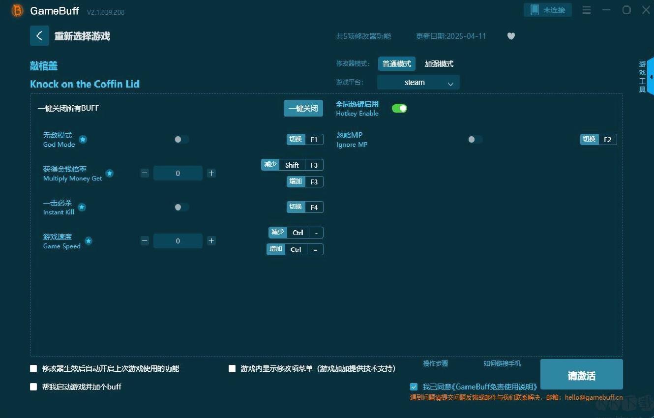654x418 pixels.
Task: Check launch game and add buff checkbox
Action: (x=33, y=387)
